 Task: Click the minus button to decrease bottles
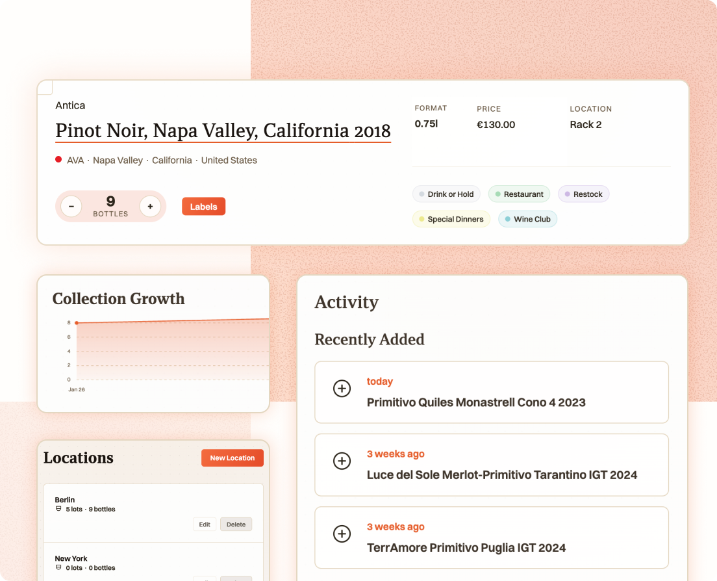[x=71, y=207]
